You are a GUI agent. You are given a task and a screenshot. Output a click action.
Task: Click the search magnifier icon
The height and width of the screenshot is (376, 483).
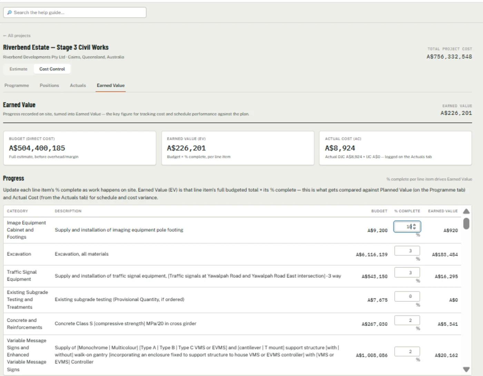click(9, 12)
